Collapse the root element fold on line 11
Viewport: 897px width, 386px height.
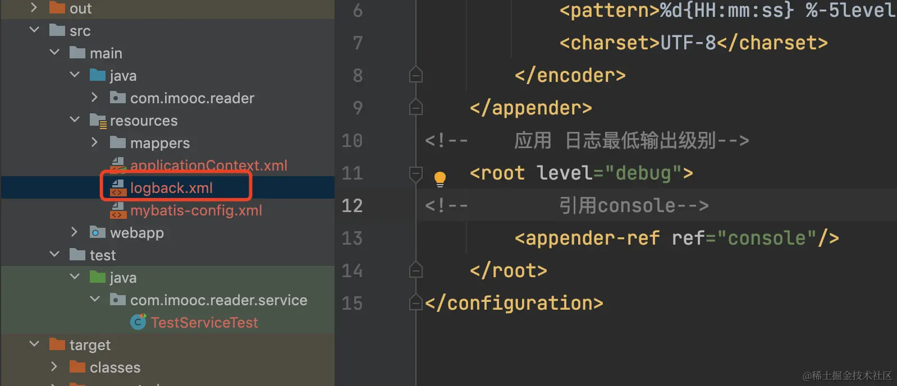point(416,174)
